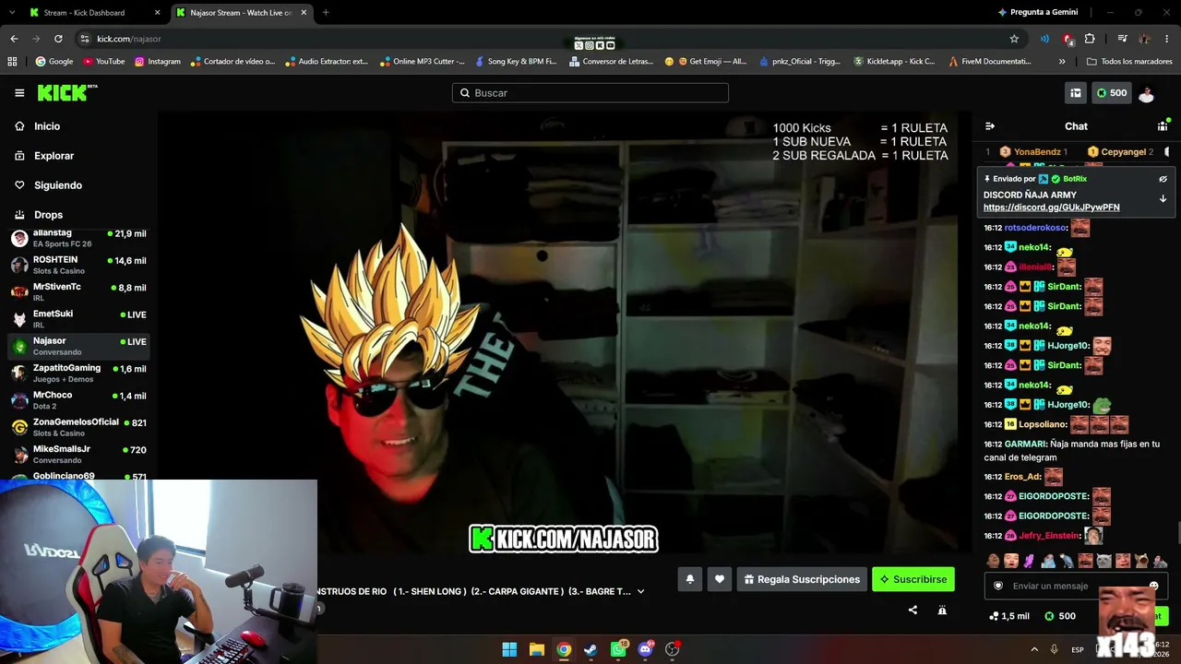Open the Discord ÑAJA ARMY invite link

(x=1052, y=207)
